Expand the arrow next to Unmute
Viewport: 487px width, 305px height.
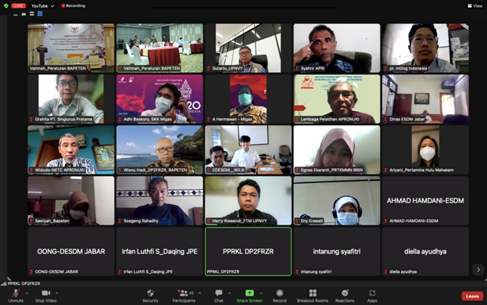click(x=27, y=293)
